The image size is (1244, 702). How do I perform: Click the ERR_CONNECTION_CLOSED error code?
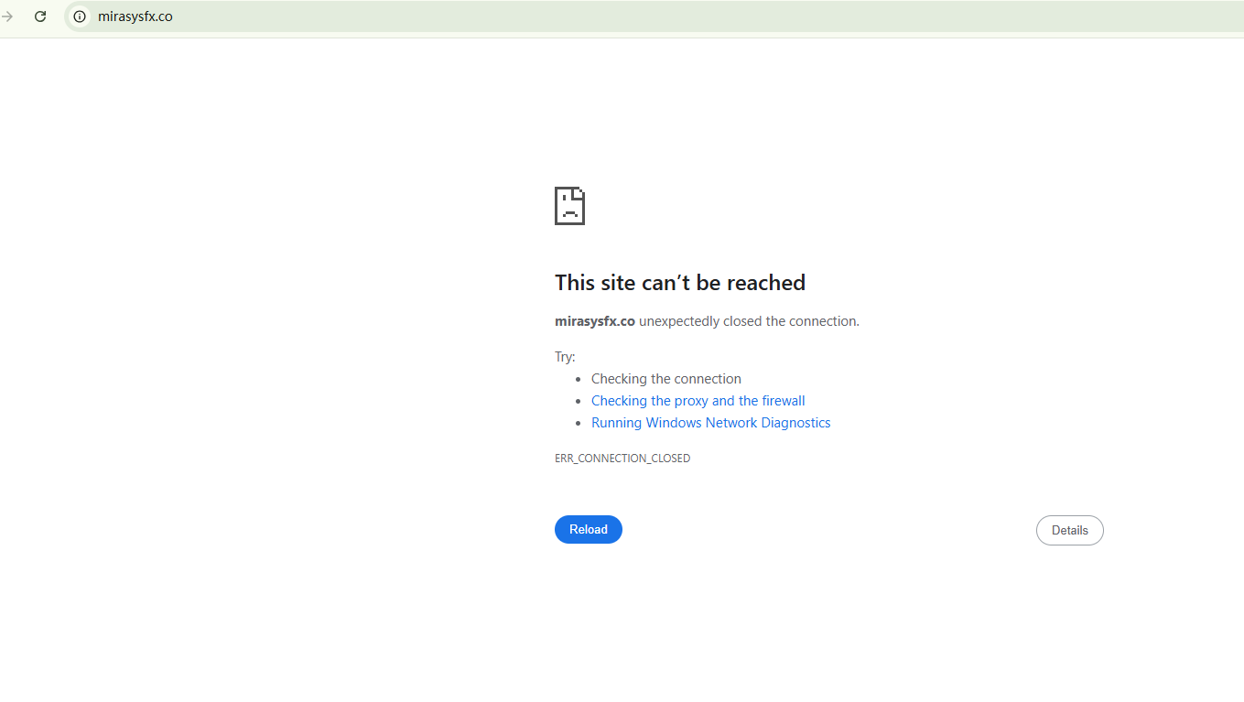(622, 459)
